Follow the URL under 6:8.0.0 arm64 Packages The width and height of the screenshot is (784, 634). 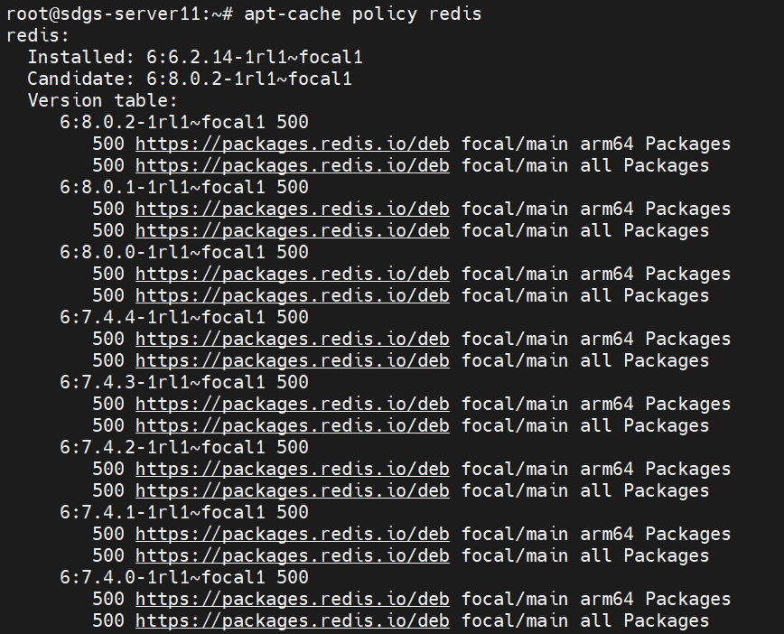[293, 274]
